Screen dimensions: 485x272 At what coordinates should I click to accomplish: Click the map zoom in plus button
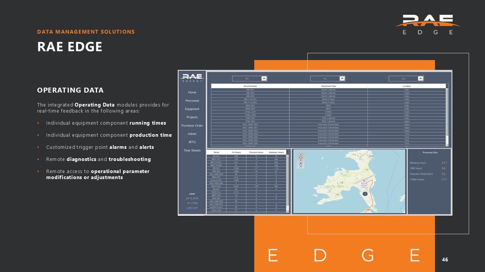[x=300, y=163]
